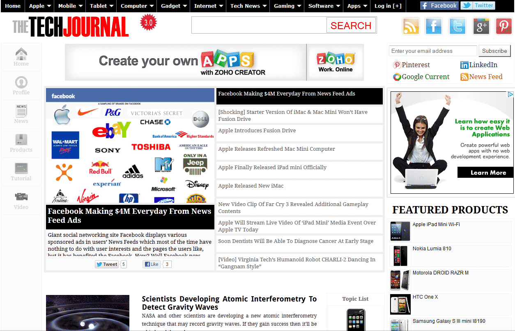
Task: Expand the Gaming dropdown menu
Action: [x=287, y=6]
